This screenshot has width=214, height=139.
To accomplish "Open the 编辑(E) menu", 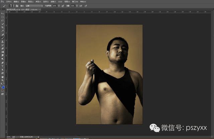I will (16, 2).
